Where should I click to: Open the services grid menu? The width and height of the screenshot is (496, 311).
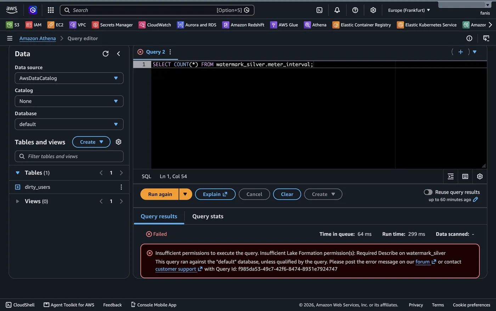(51, 10)
